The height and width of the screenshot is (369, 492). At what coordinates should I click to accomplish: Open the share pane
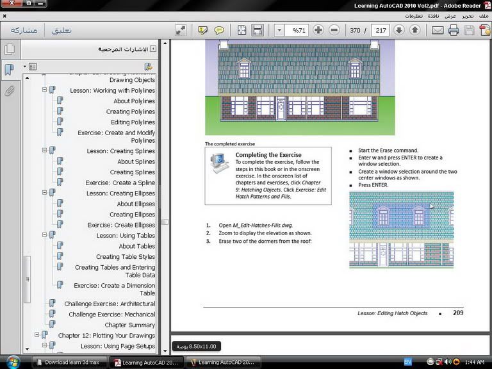(x=24, y=30)
